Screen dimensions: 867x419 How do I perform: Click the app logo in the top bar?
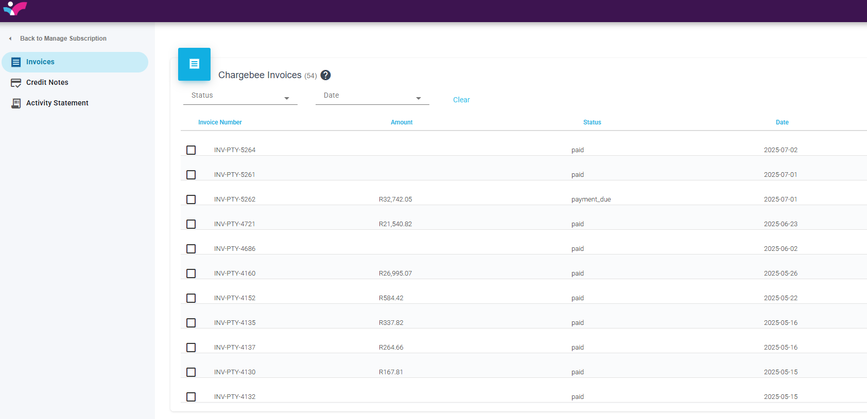click(15, 9)
